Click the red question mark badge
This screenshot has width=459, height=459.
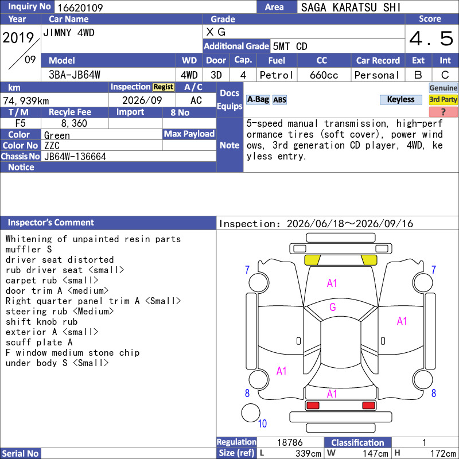443,111
